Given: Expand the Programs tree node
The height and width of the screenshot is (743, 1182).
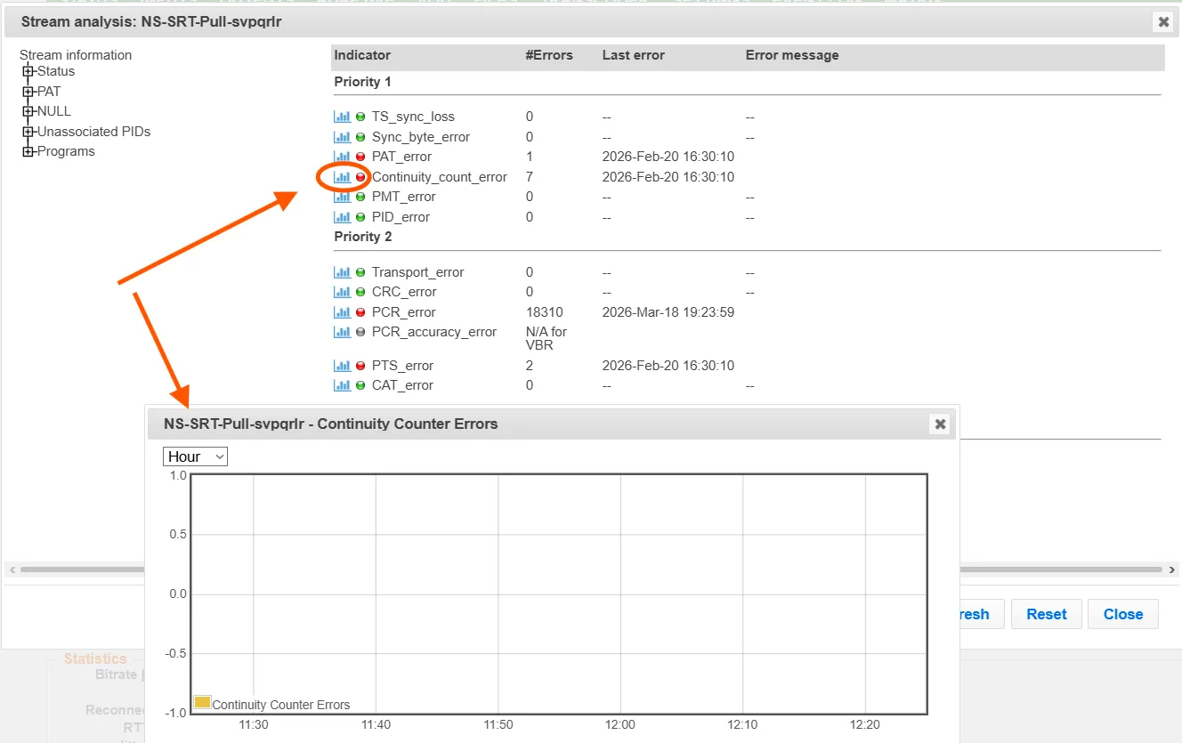Looking at the screenshot, I should click(x=28, y=151).
